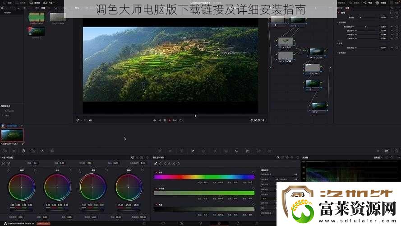
Task: Switch primaries to color bars mode
Action: pyautogui.click(x=137, y=158)
